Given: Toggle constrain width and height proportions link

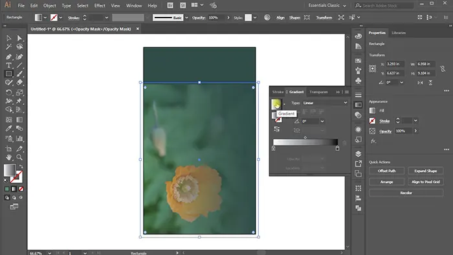Looking at the screenshot, I should pos(443,69).
